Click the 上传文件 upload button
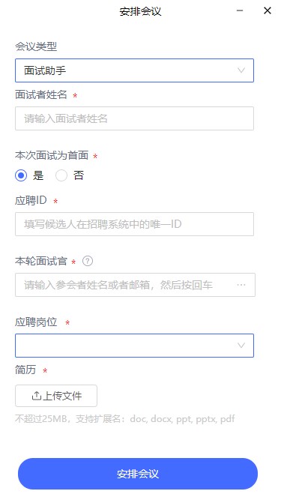 56,396
